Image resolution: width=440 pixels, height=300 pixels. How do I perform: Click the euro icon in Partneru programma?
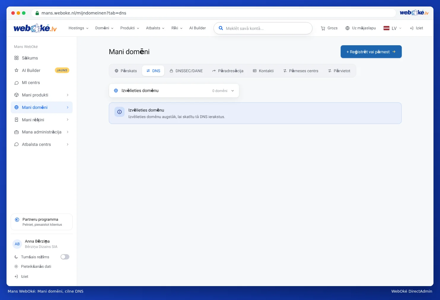click(x=17, y=220)
